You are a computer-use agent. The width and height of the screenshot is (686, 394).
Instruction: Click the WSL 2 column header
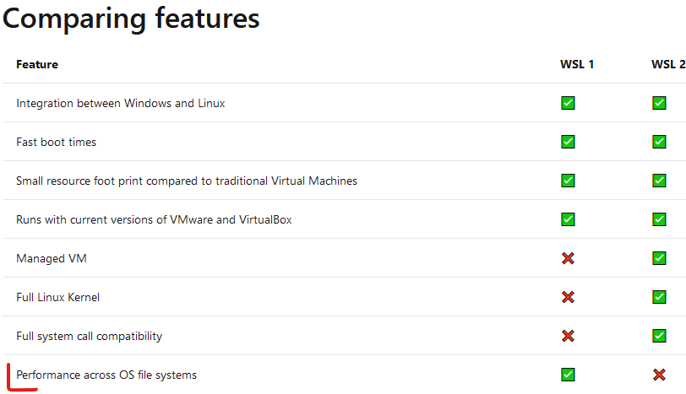[x=667, y=64]
